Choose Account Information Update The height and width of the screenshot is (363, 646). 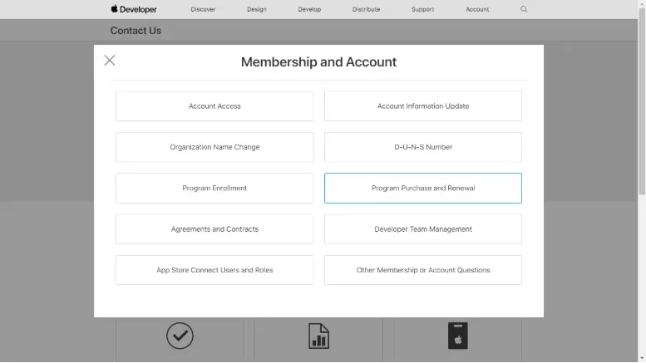(x=423, y=105)
